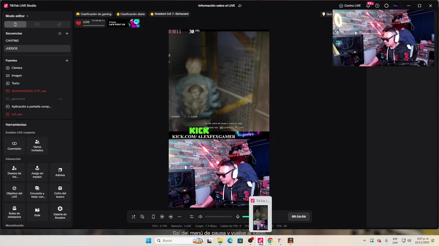Open the notifications bell
Viewport: 439px width, 246px height.
tap(368, 5)
